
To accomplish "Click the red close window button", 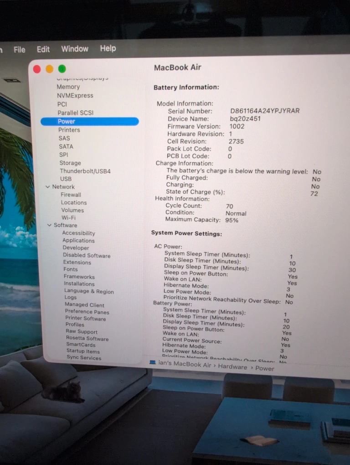I will coord(37,69).
